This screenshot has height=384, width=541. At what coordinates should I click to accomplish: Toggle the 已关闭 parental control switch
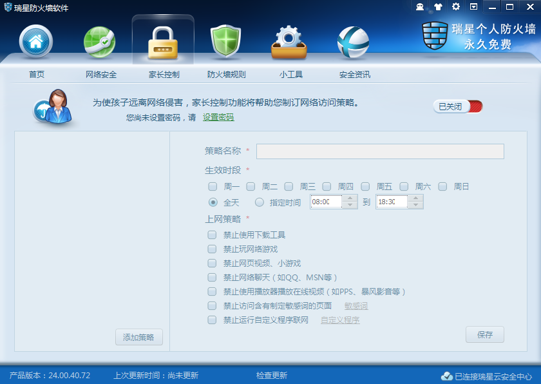458,106
